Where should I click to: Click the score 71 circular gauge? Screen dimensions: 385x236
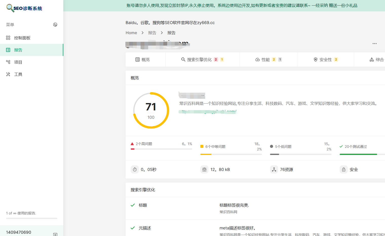point(151,110)
